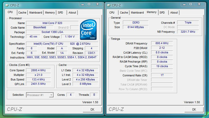Close the left CPU-Z window
The image size is (209, 118).
click(98, 4)
